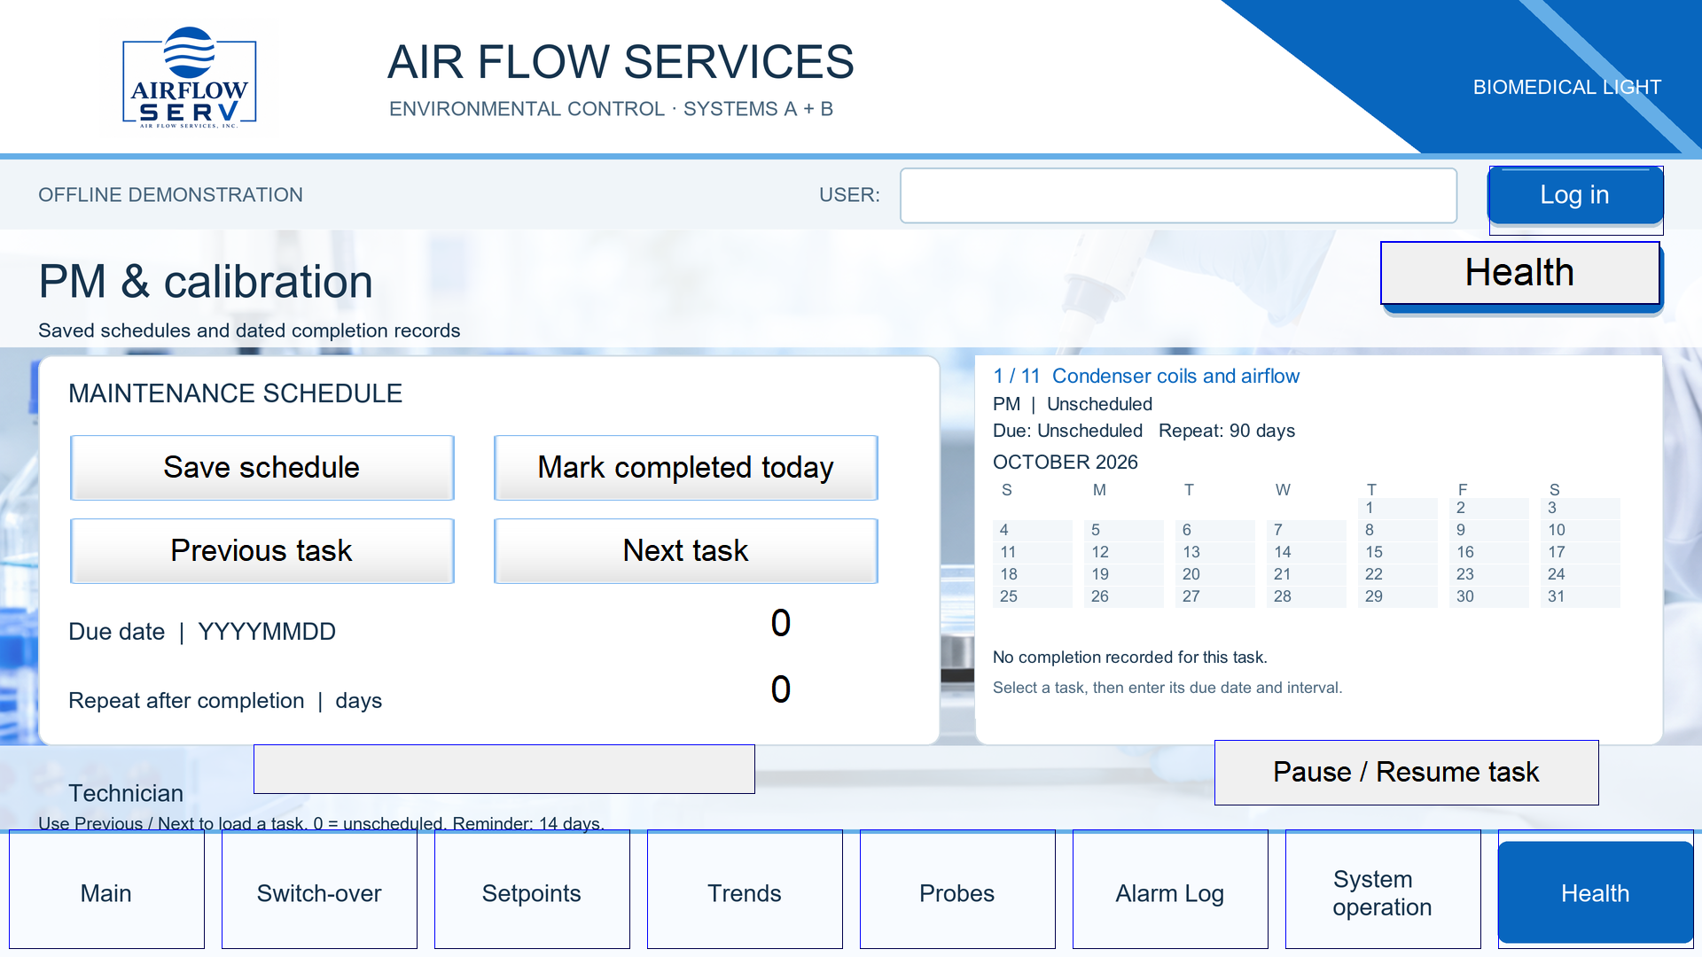The height and width of the screenshot is (957, 1702).
Task: Select October 20 in the calendar
Action: click(x=1215, y=574)
